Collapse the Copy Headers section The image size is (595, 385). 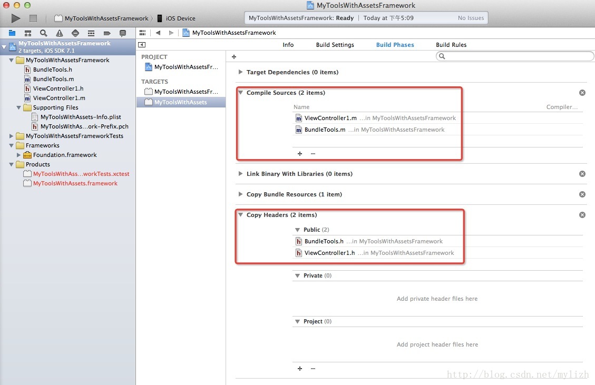pyautogui.click(x=240, y=214)
